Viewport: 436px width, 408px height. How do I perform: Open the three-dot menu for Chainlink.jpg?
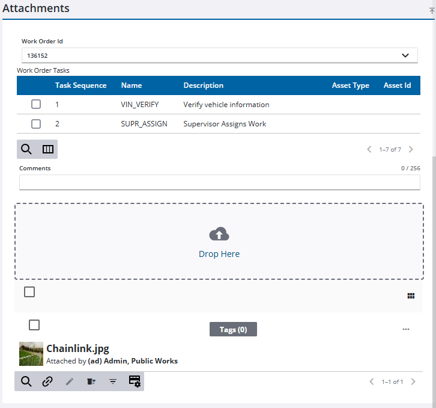(406, 329)
